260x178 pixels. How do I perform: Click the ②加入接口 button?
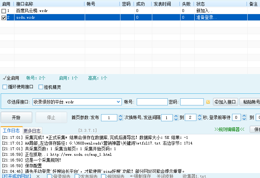pyautogui.click(x=225, y=102)
